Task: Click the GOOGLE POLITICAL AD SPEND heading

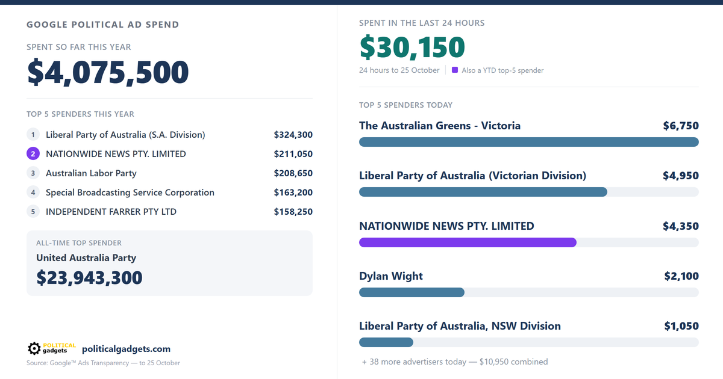Action: (x=102, y=25)
